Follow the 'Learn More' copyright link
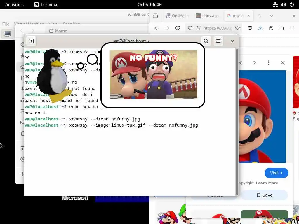Screen dimensions: 299x224 (x=267, y=183)
